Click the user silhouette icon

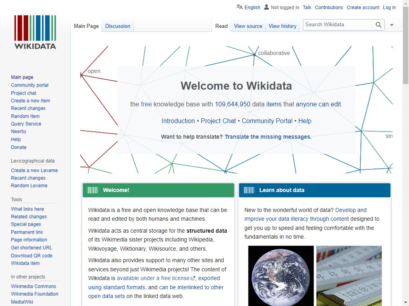tap(266, 7)
